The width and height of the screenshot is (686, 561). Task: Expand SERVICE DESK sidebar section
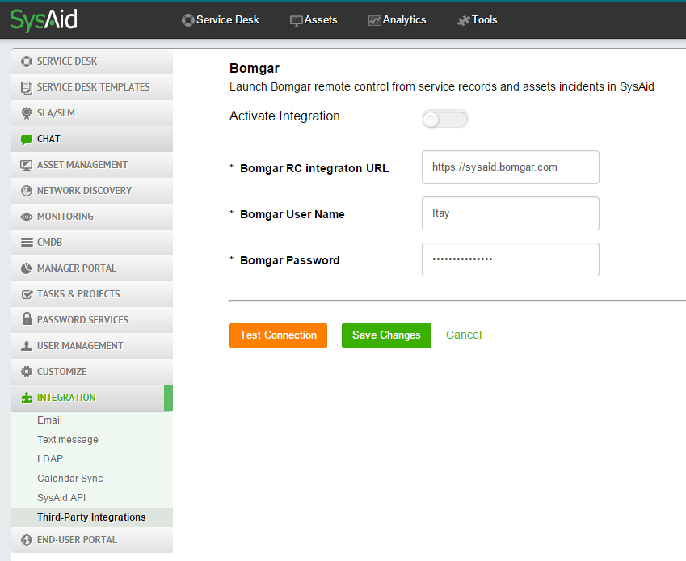pyautogui.click(x=92, y=61)
